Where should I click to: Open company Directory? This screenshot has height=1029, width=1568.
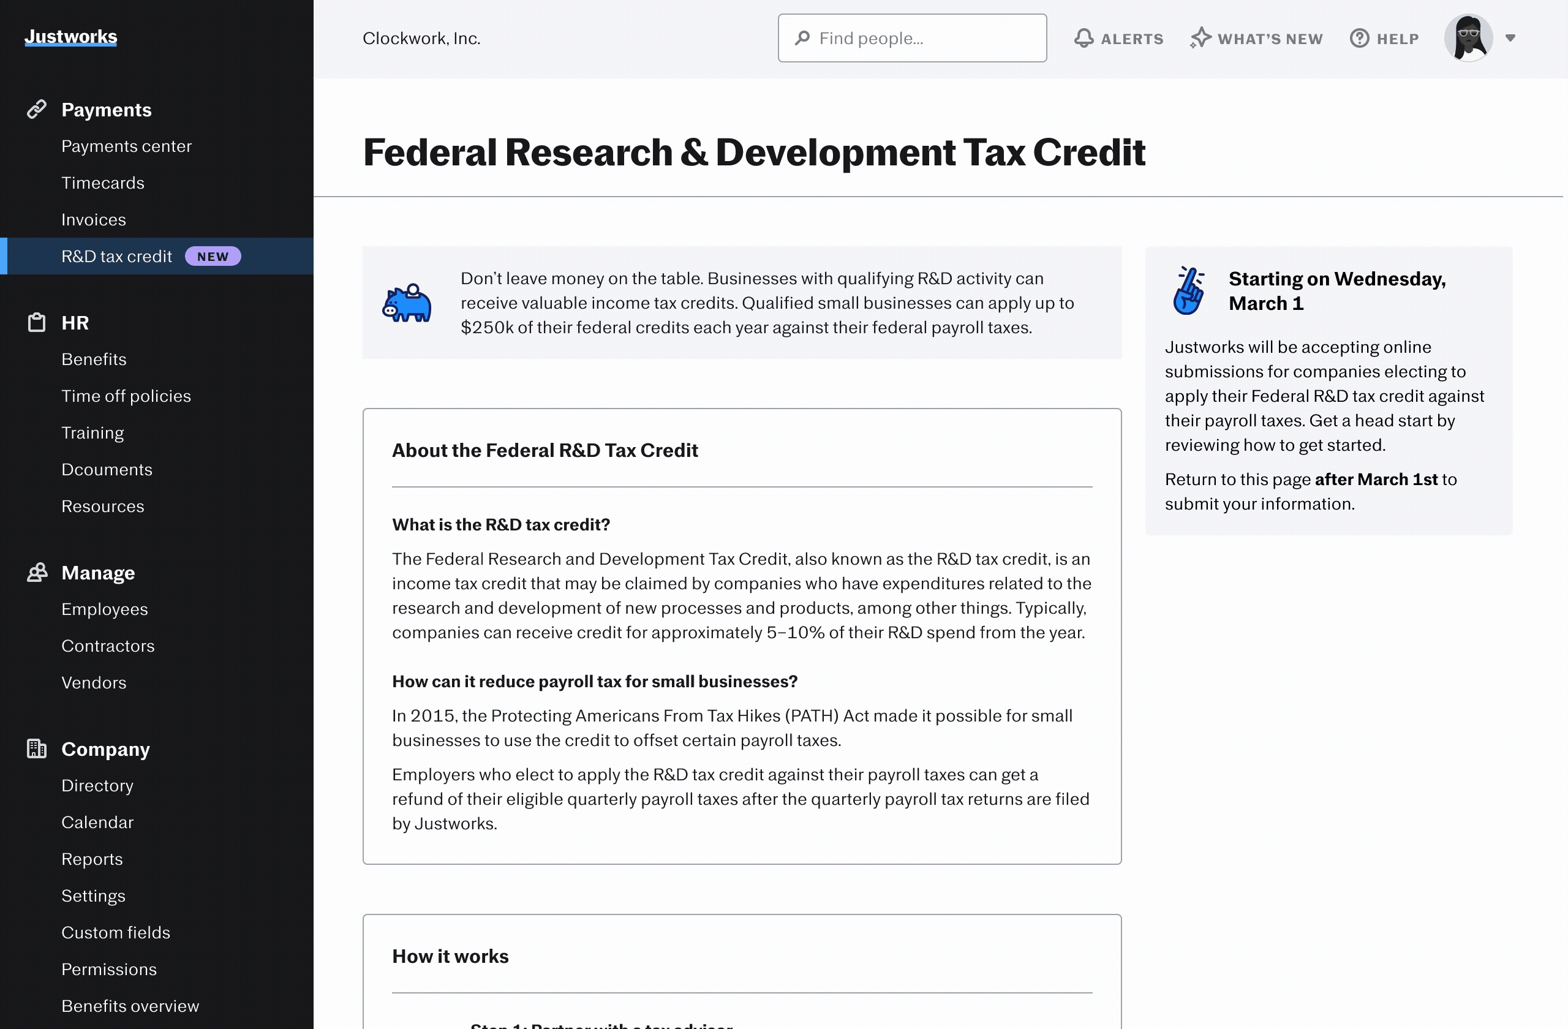pos(97,786)
